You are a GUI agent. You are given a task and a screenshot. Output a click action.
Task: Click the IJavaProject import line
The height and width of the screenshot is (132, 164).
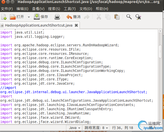[41, 75]
